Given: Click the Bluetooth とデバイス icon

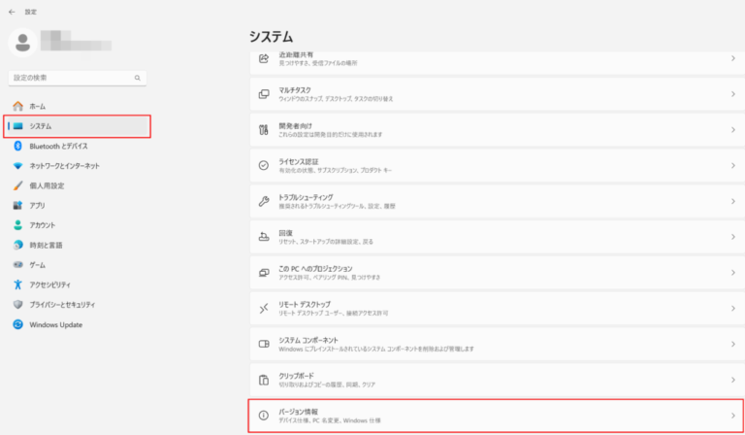Looking at the screenshot, I should [17, 146].
